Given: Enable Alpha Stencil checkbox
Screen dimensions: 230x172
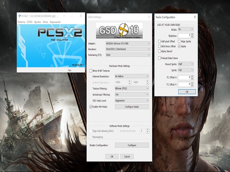Looking at the screenshot, I should click(x=159, y=51).
